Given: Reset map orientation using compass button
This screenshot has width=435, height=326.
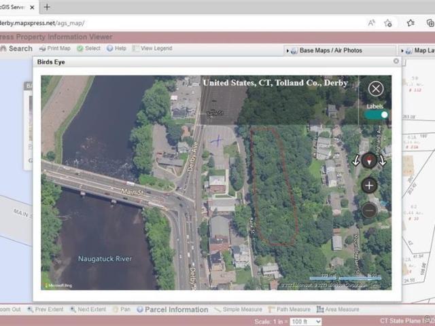Looking at the screenshot, I should pos(369,160).
